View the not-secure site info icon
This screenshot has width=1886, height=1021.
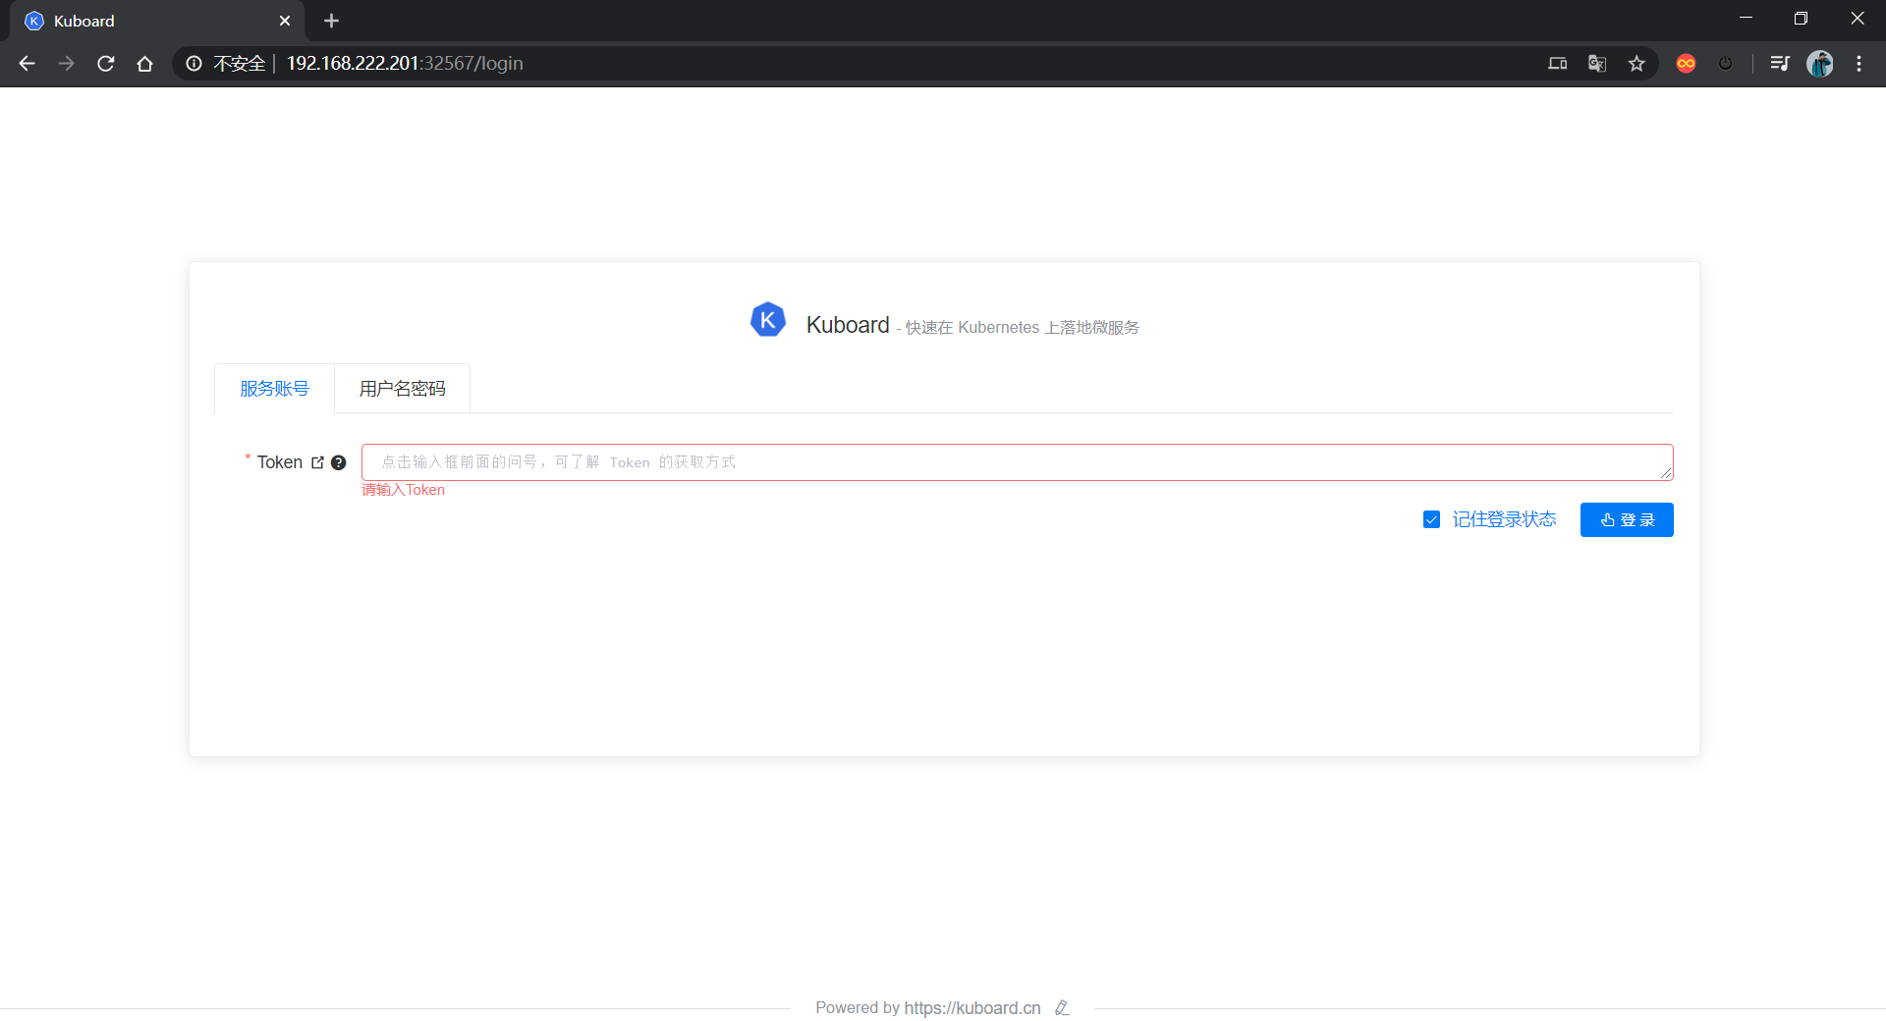(x=194, y=64)
